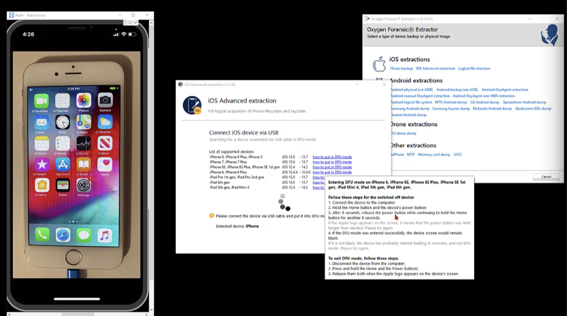567x316 pixels.
Task: Choose Android OxyAgent over WiFi extraction
Action: click(484, 96)
